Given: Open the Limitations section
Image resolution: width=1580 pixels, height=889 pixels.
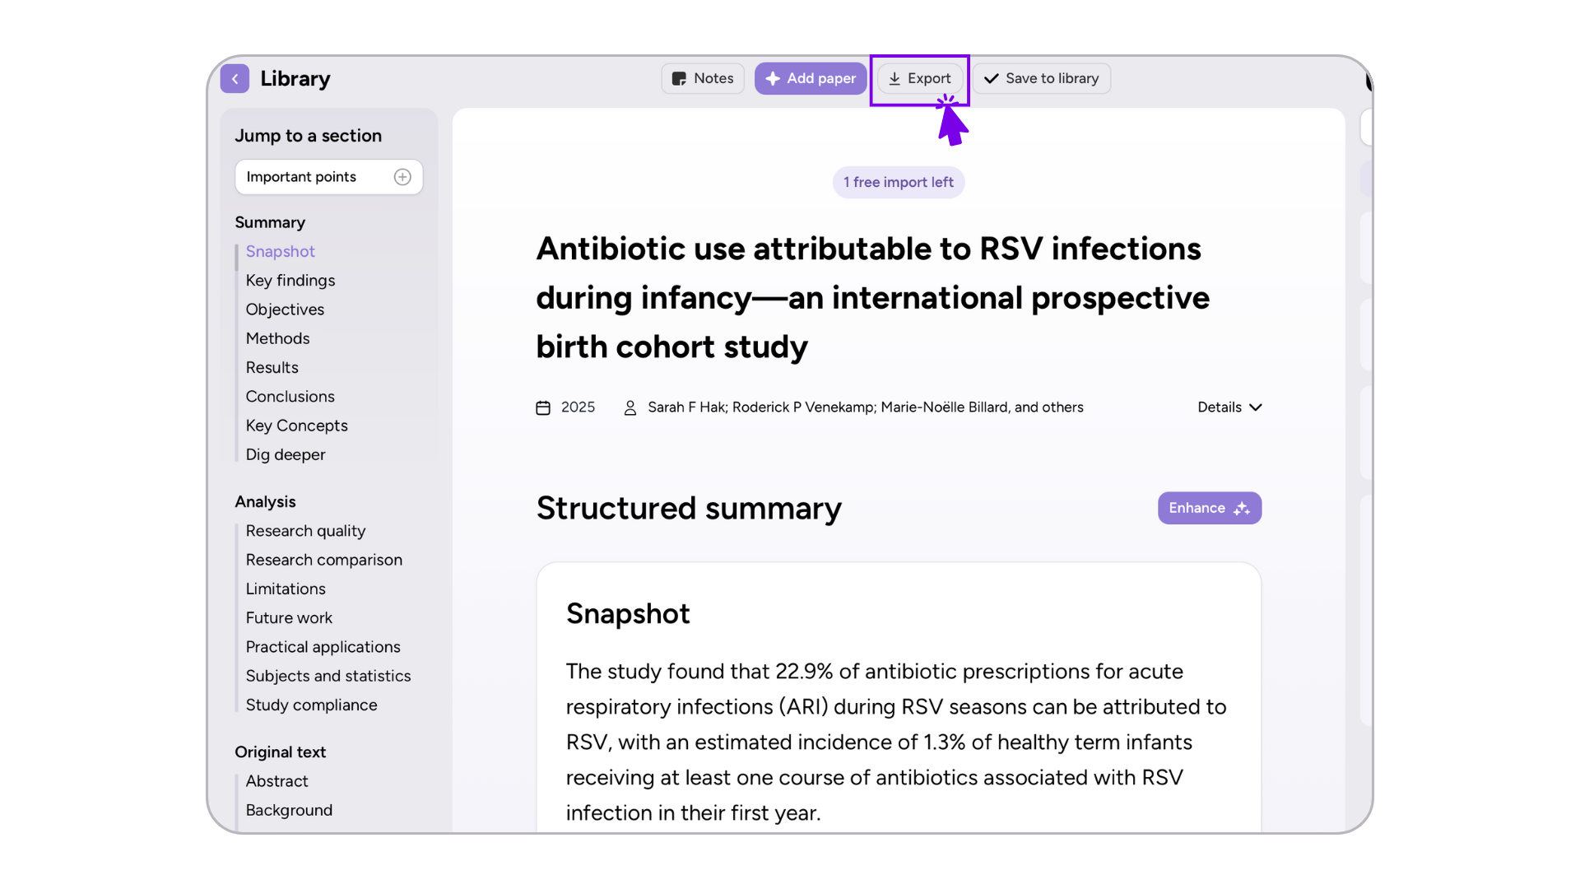Looking at the screenshot, I should [x=286, y=589].
